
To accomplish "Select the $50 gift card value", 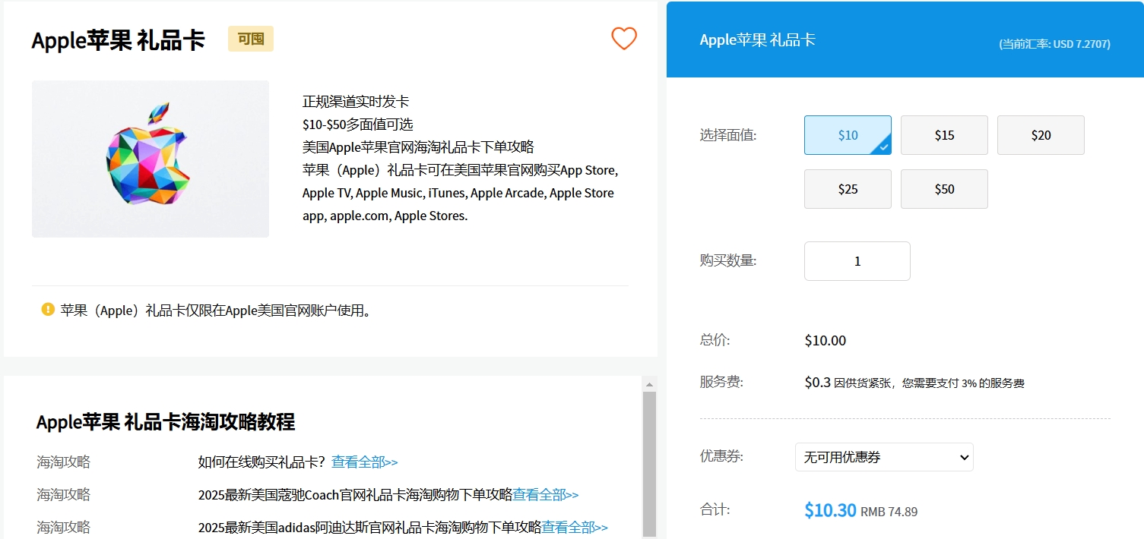I will [x=944, y=189].
